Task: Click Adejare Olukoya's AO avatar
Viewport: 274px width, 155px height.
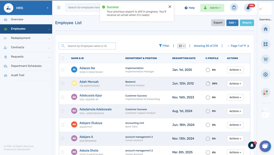Action: (74, 124)
